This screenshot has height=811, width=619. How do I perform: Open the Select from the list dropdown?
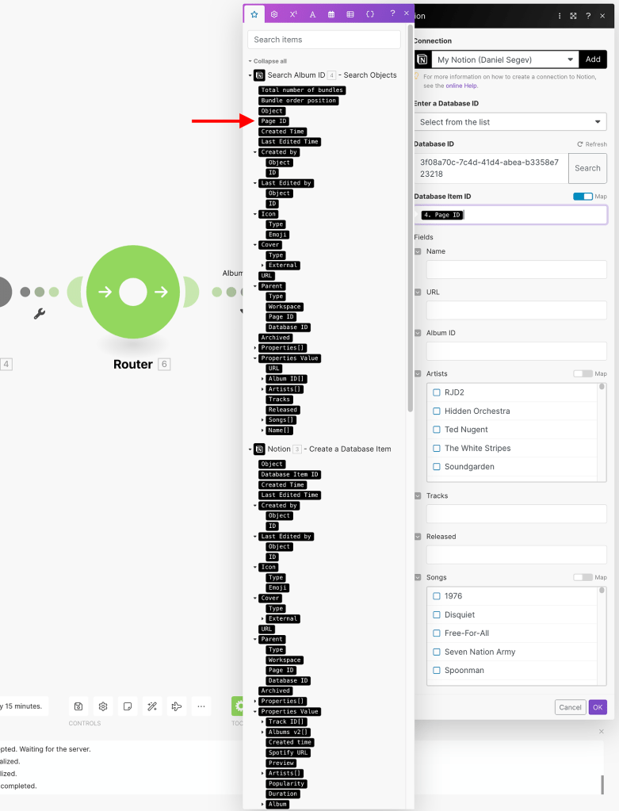click(510, 122)
